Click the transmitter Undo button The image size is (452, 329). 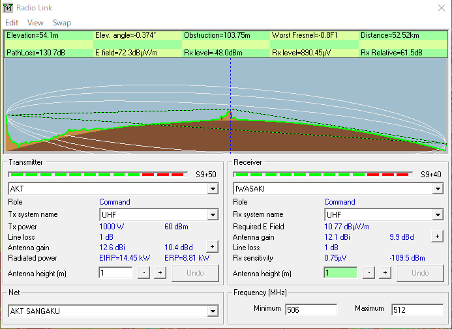195,273
